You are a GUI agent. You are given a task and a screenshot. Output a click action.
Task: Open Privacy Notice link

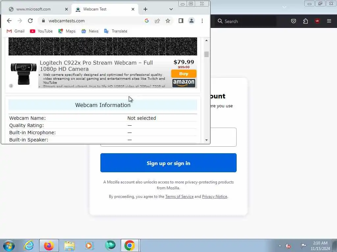[215, 197]
